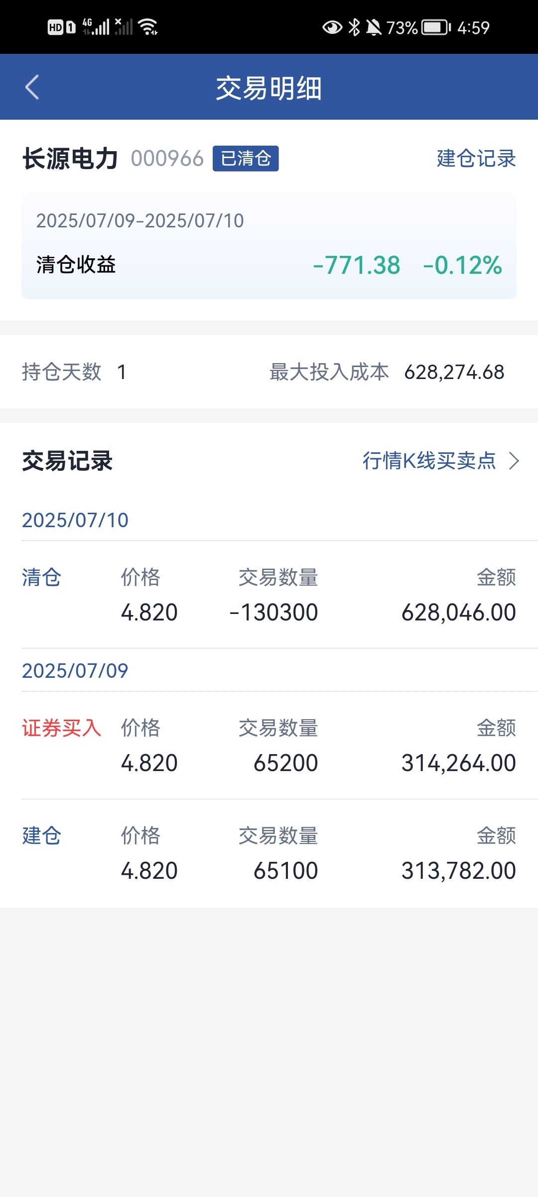This screenshot has width=538, height=1197.
Task: Tap the 已清仓 status badge
Action: click(x=246, y=159)
